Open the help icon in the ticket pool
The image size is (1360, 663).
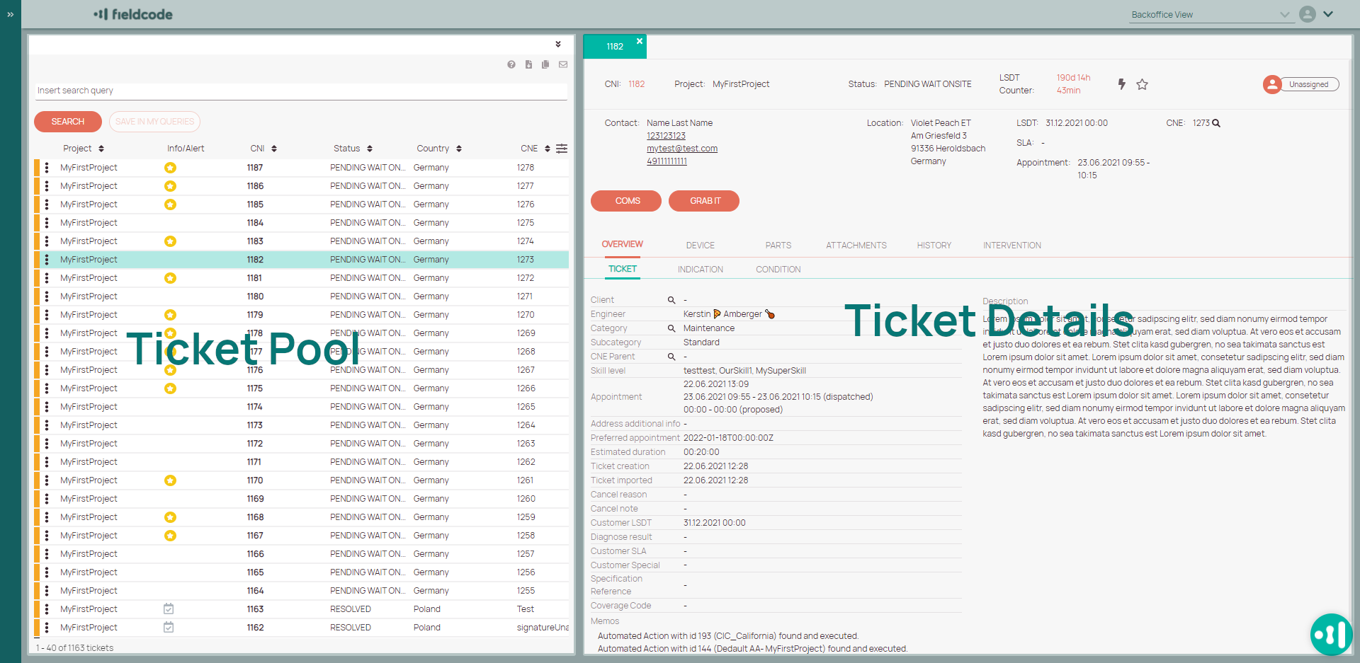coord(511,64)
